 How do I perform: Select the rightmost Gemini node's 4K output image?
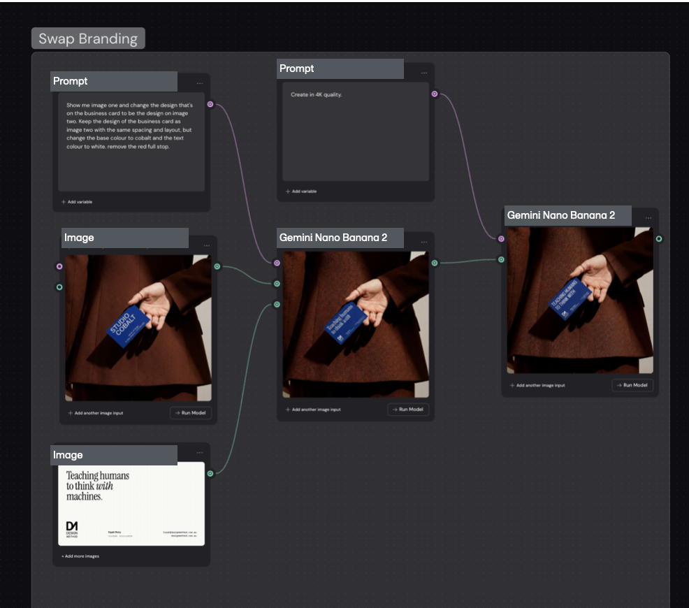[580, 300]
